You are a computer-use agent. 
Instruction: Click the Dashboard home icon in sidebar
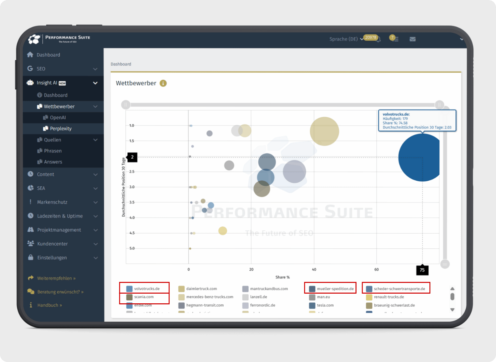click(30, 55)
